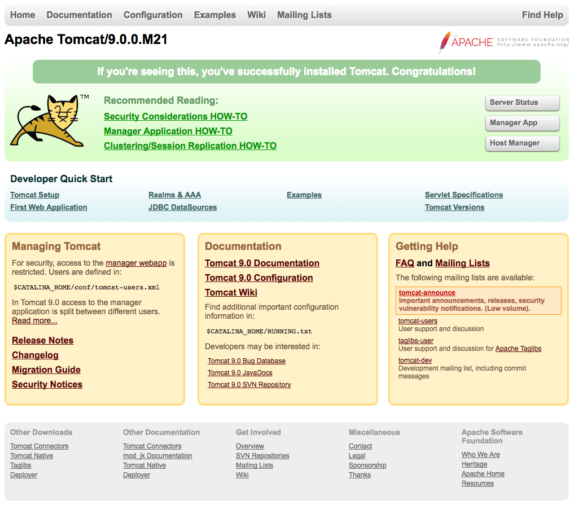The width and height of the screenshot is (579, 506).
Task: Open Tomcat Versions link
Action: point(454,208)
